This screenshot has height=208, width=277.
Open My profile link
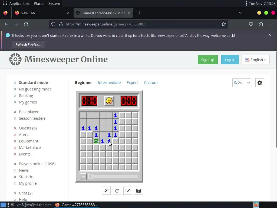tap(28, 183)
